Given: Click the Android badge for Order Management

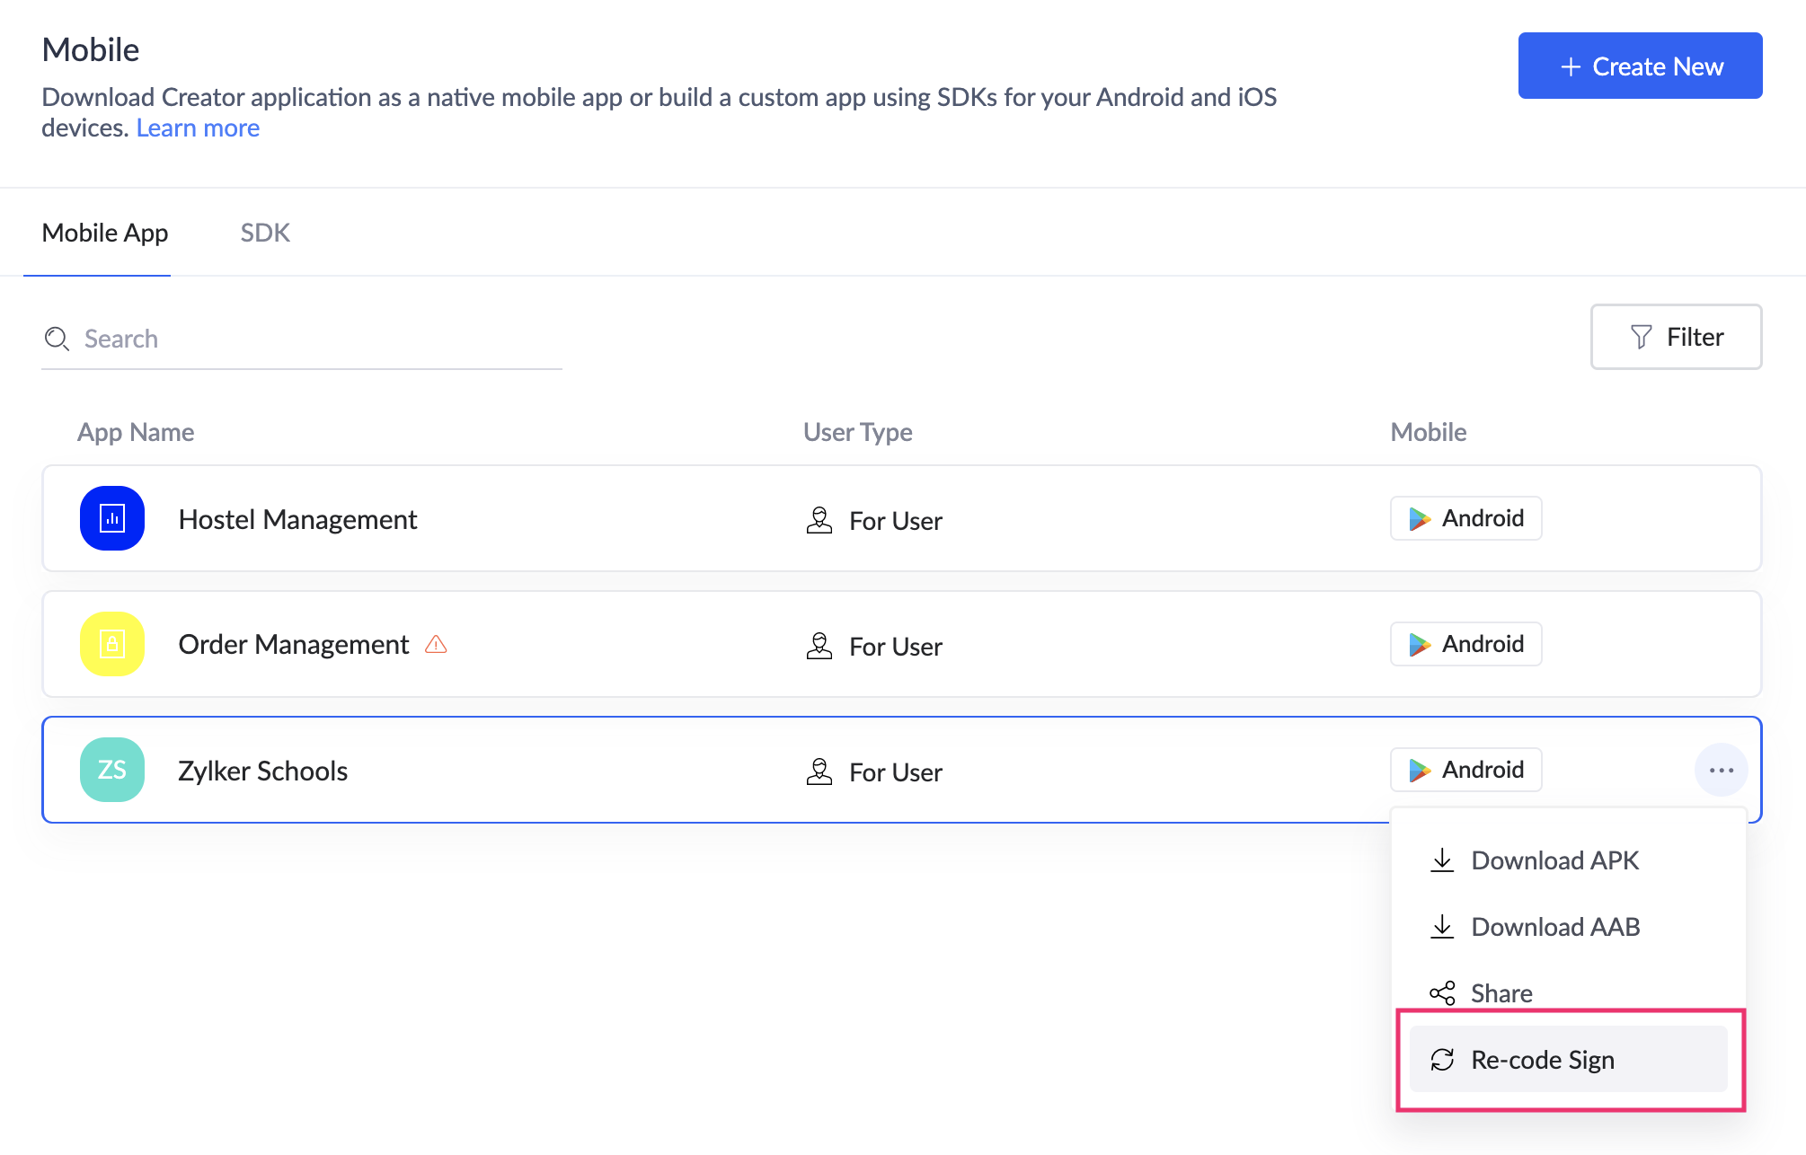Looking at the screenshot, I should (x=1465, y=644).
